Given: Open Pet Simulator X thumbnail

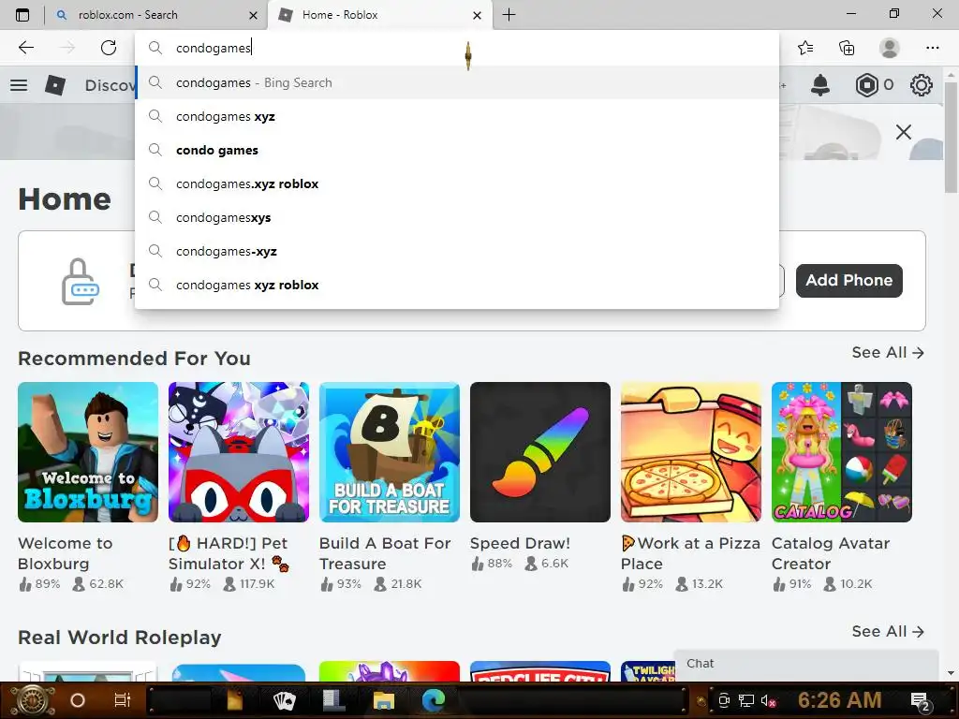Looking at the screenshot, I should [239, 452].
